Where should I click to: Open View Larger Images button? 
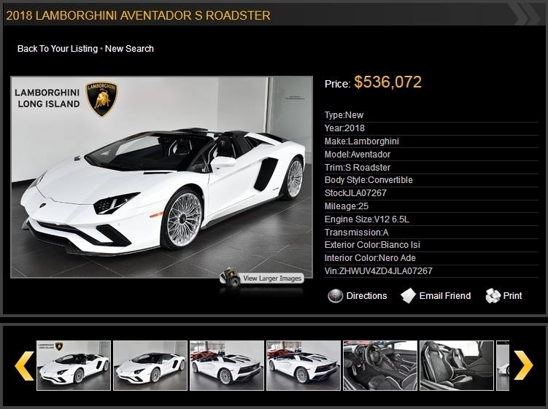272,278
